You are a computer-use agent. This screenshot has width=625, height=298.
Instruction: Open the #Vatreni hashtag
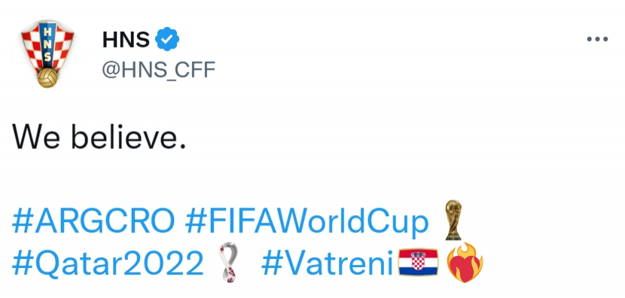coord(328,262)
